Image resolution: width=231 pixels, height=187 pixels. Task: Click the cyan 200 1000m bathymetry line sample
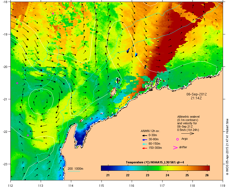click(74, 171)
